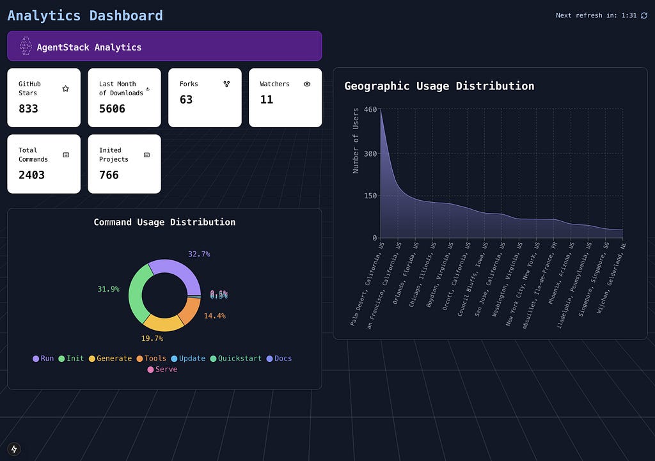Screen dimensions: 655x461
Task: Toggle the Generate legend entry
Action: [x=110, y=358]
